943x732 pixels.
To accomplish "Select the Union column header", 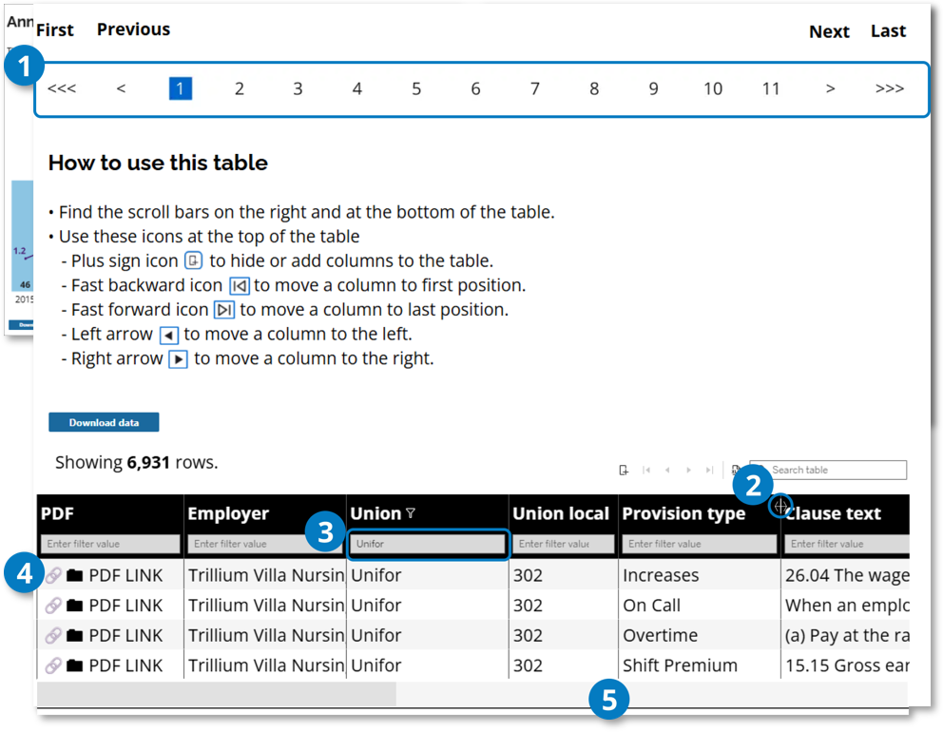I will click(375, 513).
